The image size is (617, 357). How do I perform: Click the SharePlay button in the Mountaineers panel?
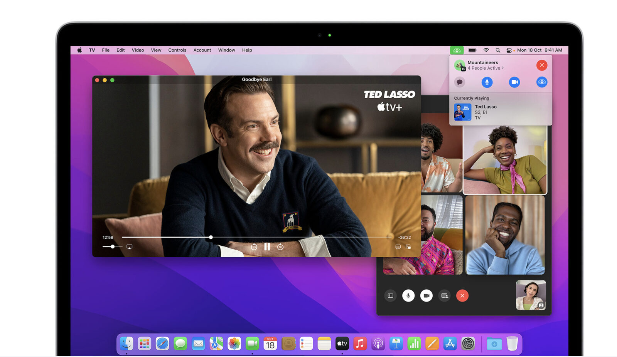(541, 82)
